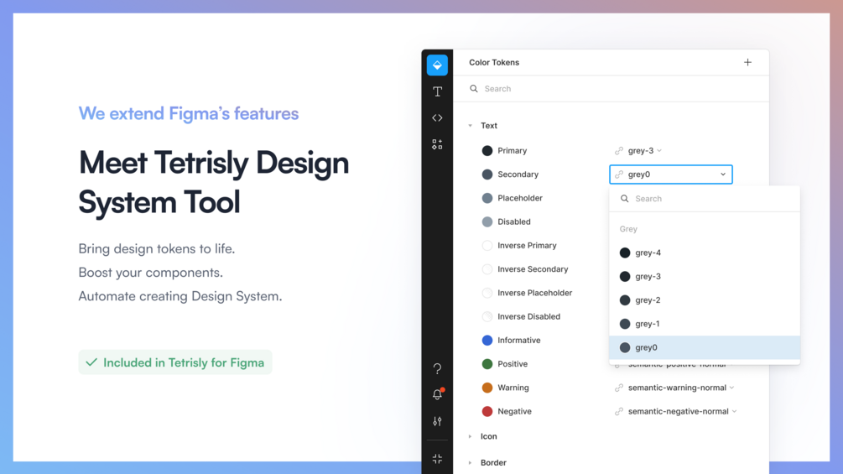Open the help question mark icon
Viewport: 843px width, 474px height.
pos(437,368)
